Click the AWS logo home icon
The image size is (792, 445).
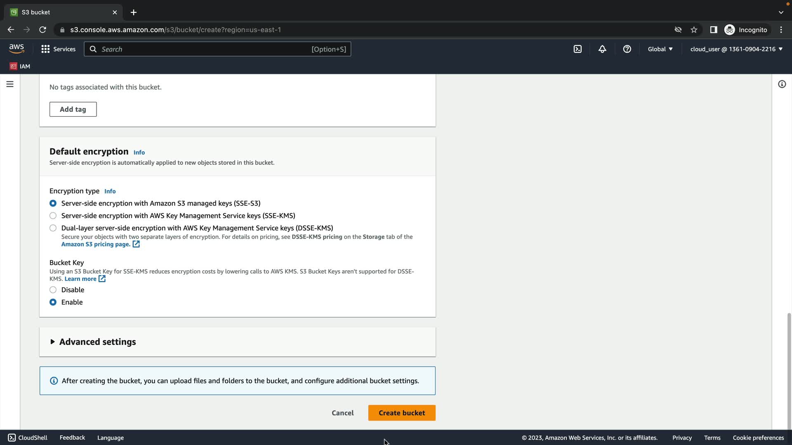click(16, 49)
